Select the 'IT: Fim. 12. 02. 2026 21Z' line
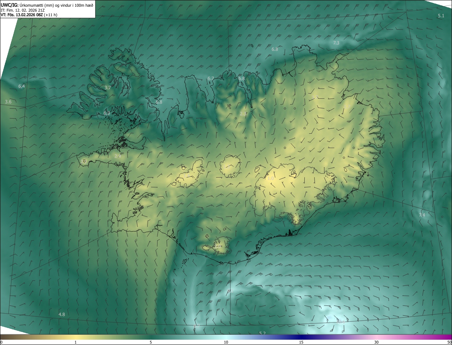This screenshot has height=345, width=452. [23, 10]
